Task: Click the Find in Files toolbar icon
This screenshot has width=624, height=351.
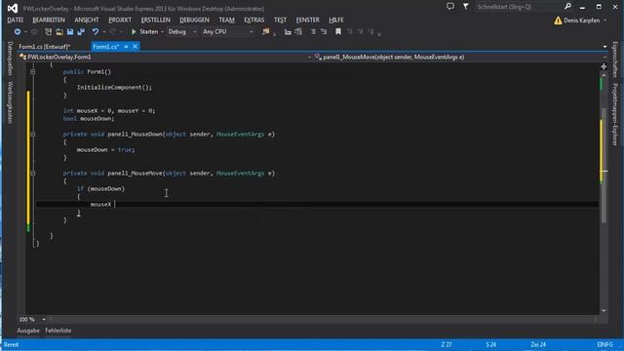Action: click(266, 32)
